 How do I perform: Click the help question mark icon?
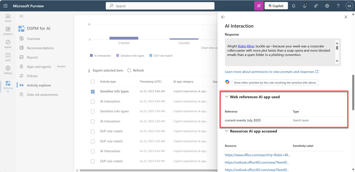[338, 6]
